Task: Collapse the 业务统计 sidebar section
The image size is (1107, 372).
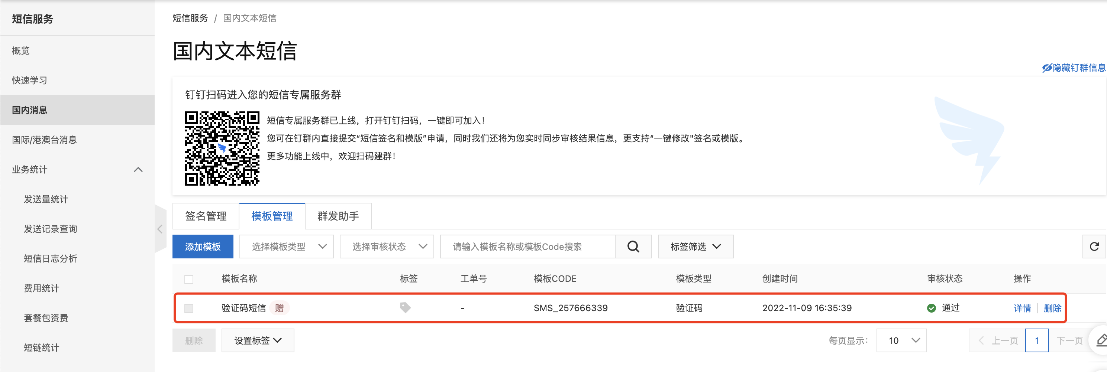Action: (138, 170)
